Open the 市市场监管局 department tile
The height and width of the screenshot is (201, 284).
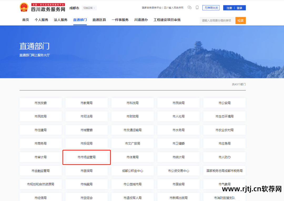87,157
